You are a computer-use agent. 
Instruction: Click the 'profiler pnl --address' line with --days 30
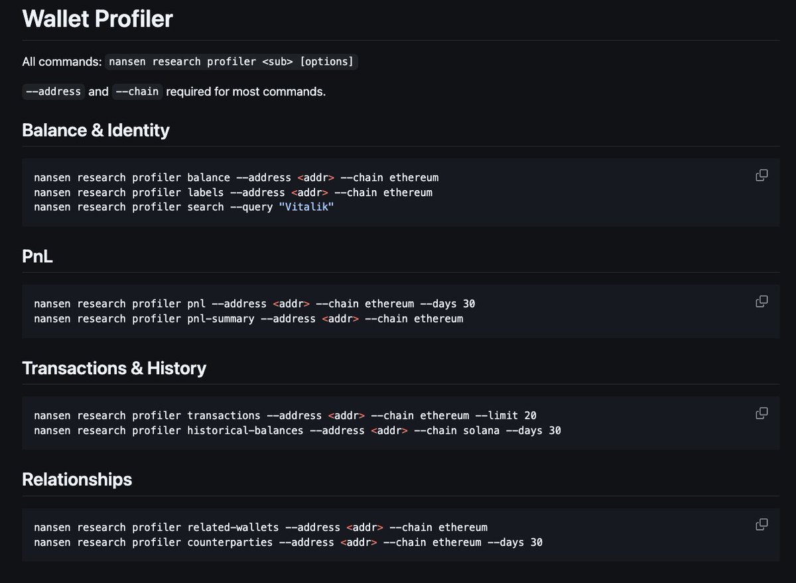[254, 303]
